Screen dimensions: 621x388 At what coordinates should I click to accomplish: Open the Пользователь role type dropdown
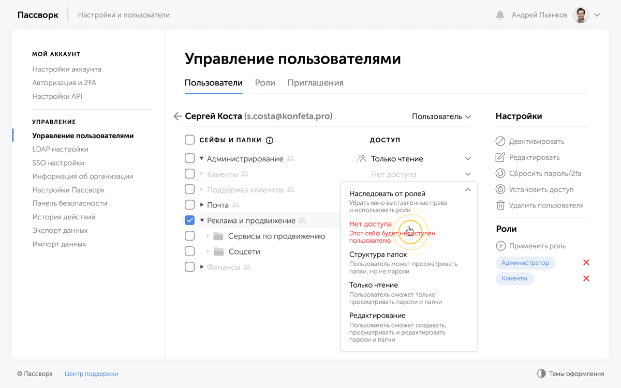(441, 117)
